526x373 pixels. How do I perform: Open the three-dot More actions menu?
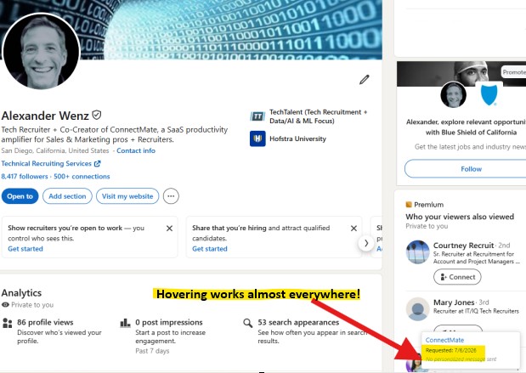(171, 196)
